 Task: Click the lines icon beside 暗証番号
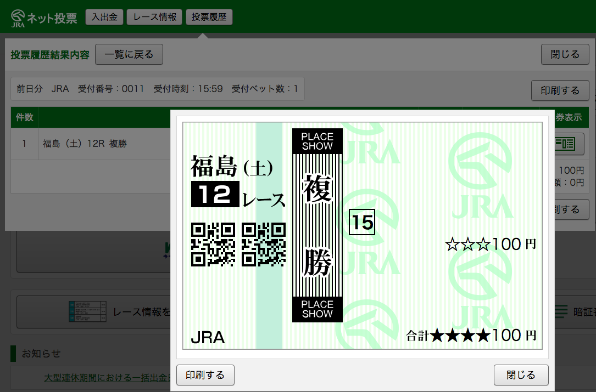point(561,311)
